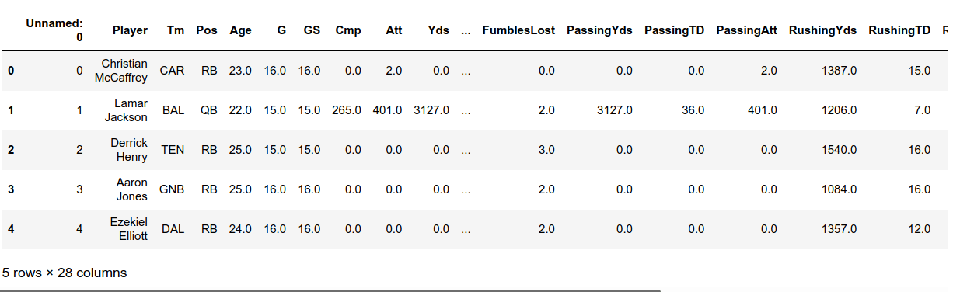Click the Player column header
The image size is (953, 292).
point(130,30)
